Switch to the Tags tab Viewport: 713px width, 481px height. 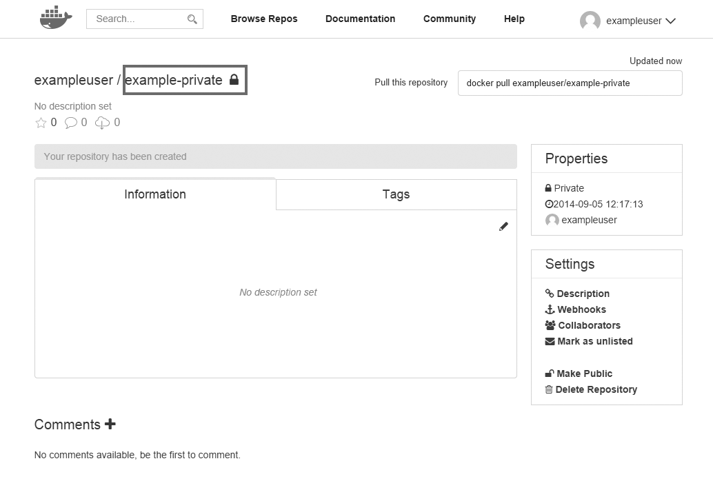click(396, 194)
